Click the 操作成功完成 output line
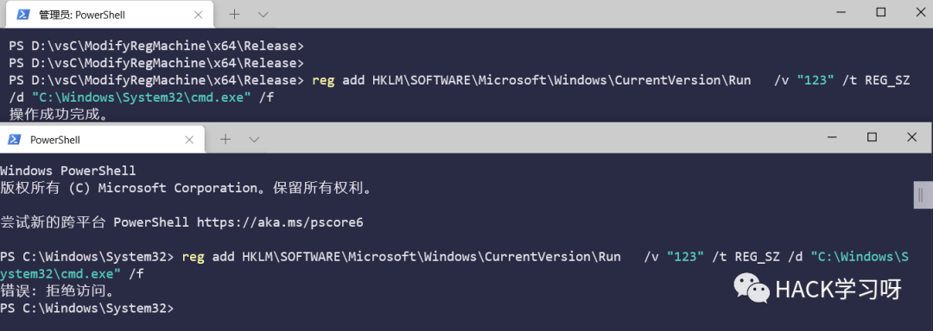 click(x=59, y=115)
